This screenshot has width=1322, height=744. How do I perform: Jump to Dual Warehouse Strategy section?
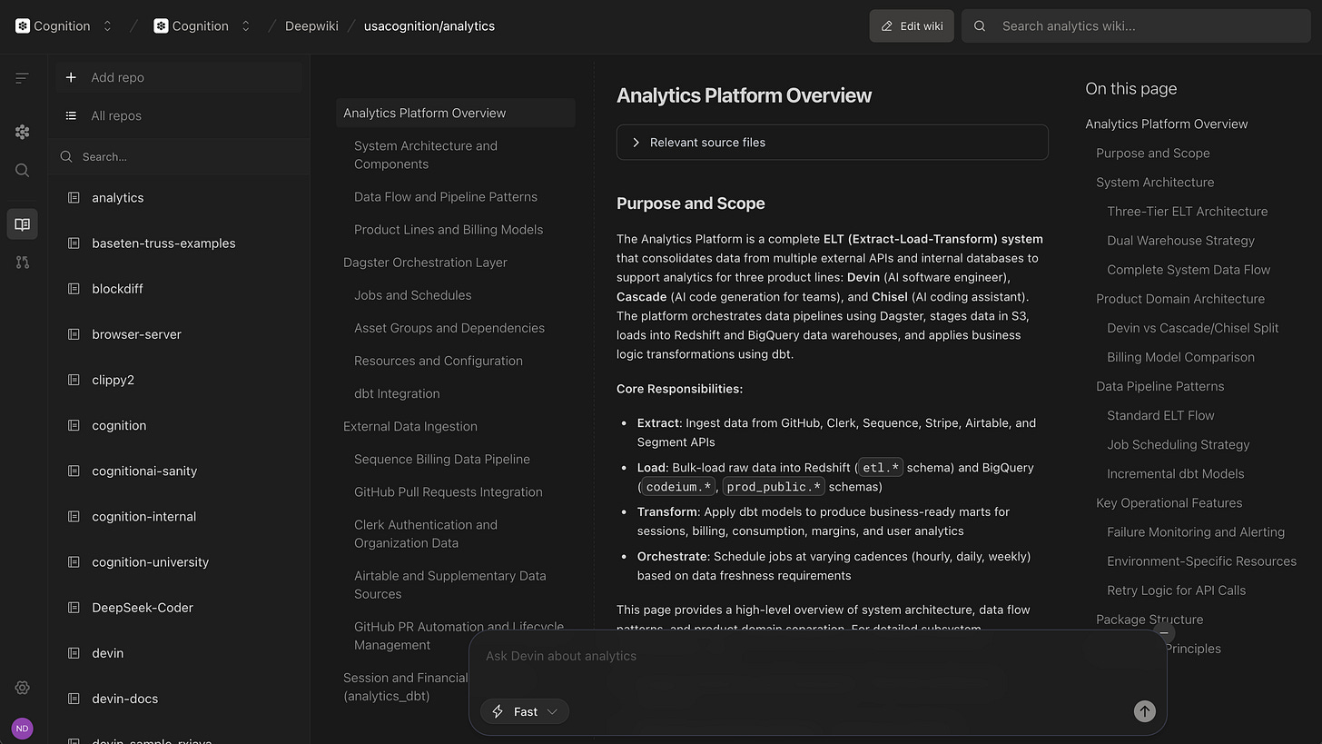1180,241
